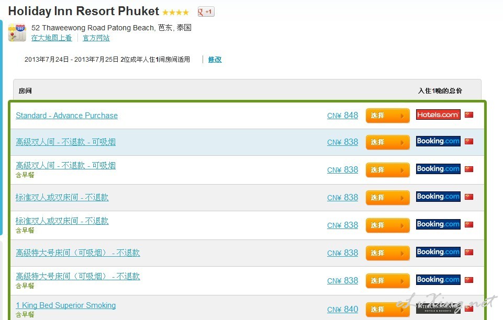
Task: Open the CN¥ 848 price link
Action: 342,116
